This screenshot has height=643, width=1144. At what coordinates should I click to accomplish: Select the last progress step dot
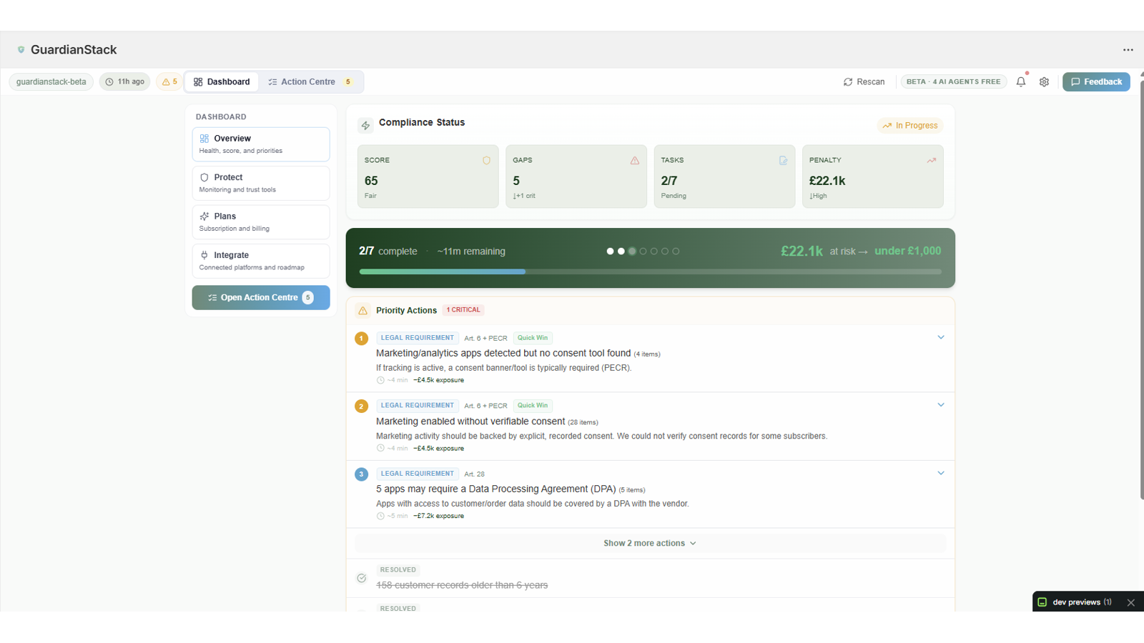click(x=676, y=251)
